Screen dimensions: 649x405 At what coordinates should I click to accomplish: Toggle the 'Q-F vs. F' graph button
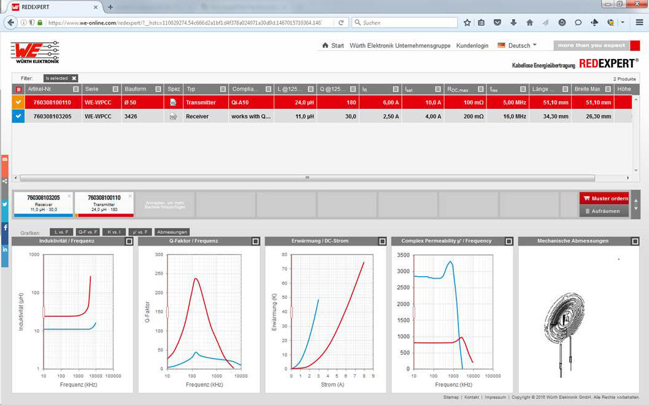click(x=88, y=233)
